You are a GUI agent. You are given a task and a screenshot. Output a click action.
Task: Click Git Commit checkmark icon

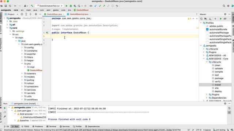pyautogui.click(x=100, y=6)
